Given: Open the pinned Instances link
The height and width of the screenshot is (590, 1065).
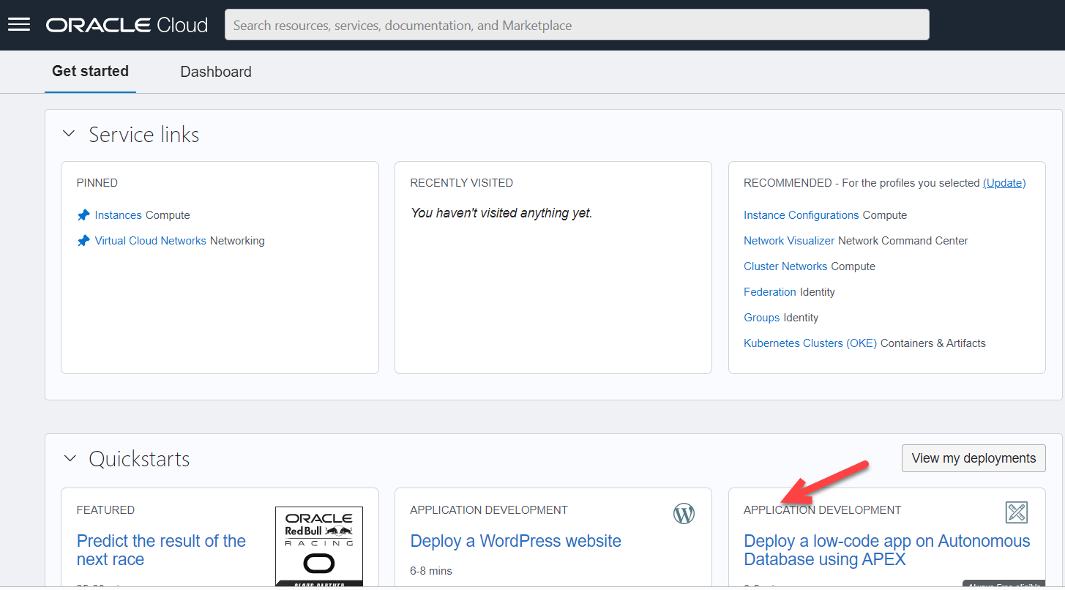Looking at the screenshot, I should [118, 215].
